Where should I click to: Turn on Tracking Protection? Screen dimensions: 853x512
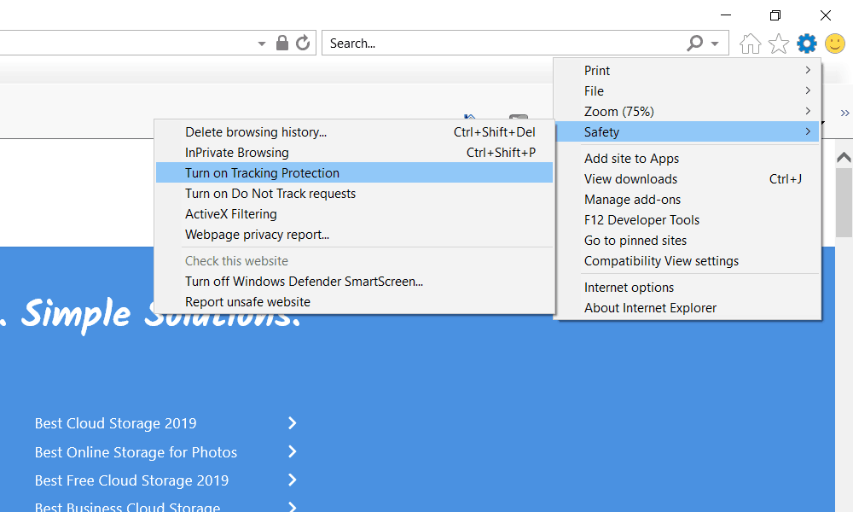354,173
